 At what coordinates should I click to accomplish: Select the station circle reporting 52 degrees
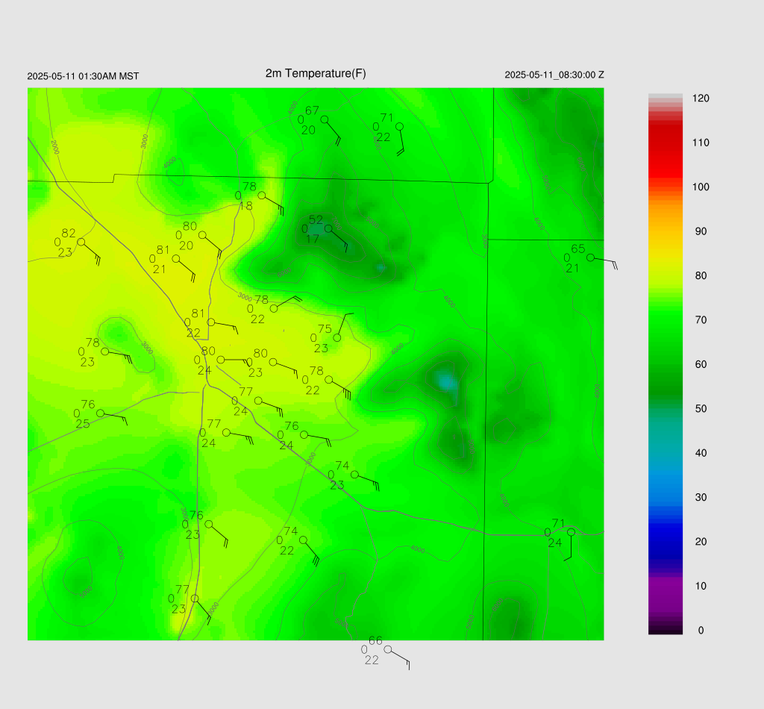(328, 228)
